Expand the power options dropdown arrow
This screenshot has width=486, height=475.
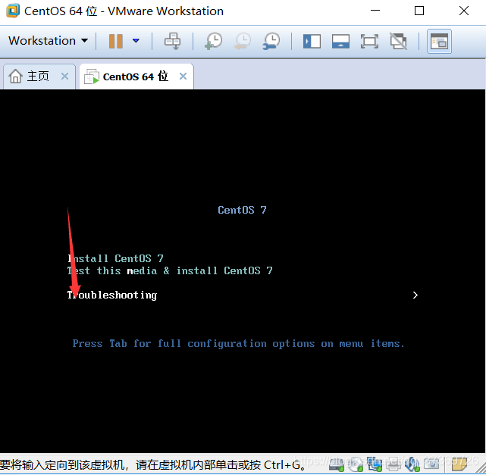click(x=136, y=41)
